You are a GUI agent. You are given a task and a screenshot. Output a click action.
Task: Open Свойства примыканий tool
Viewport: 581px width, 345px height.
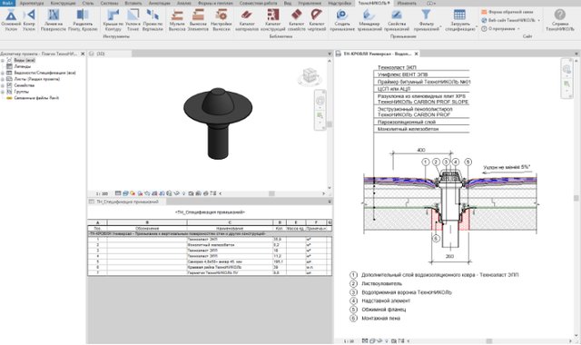[397, 20]
